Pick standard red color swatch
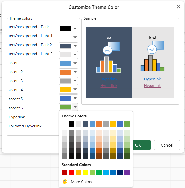The height and width of the screenshot is (188, 185). click(x=71, y=173)
